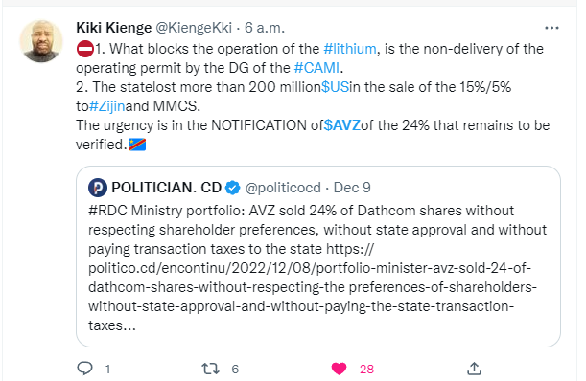
Task: Click the 6 a.m. timestamp
Action: pos(265,28)
